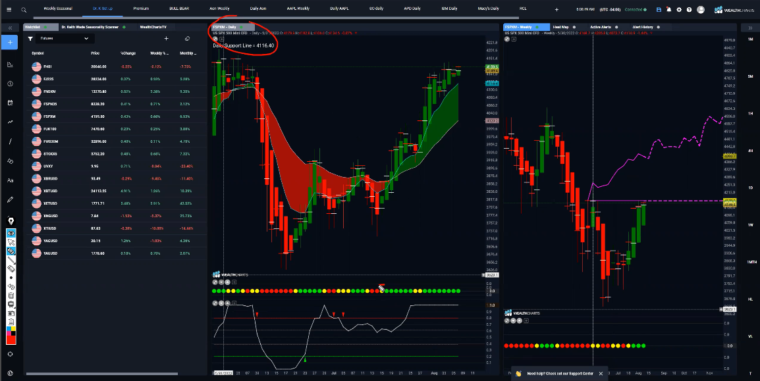Toggle Active Alerts tab link dot
This screenshot has width=760, height=381.
click(616, 27)
